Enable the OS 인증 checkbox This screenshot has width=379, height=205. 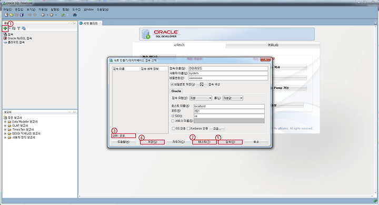click(173, 128)
